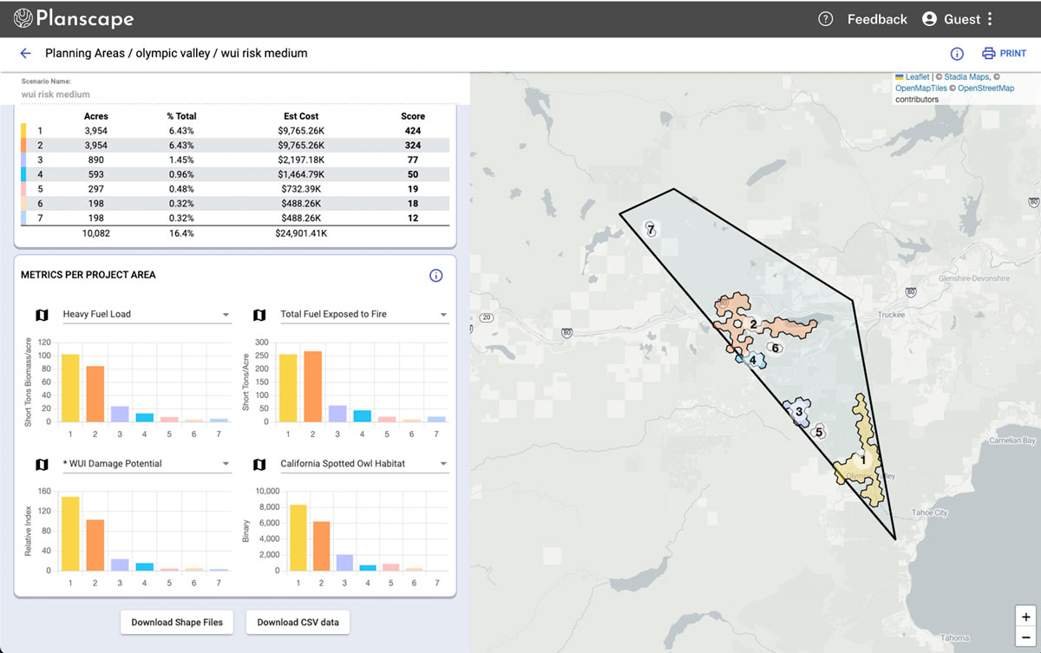Image resolution: width=1041 pixels, height=653 pixels.
Task: Click map icon beside WUI Damage Potential
Action: coord(42,464)
